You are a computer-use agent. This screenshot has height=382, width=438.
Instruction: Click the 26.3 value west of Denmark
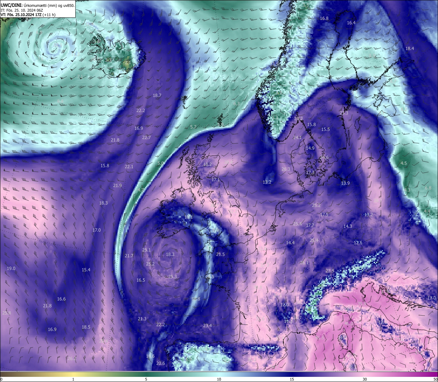click(286, 169)
